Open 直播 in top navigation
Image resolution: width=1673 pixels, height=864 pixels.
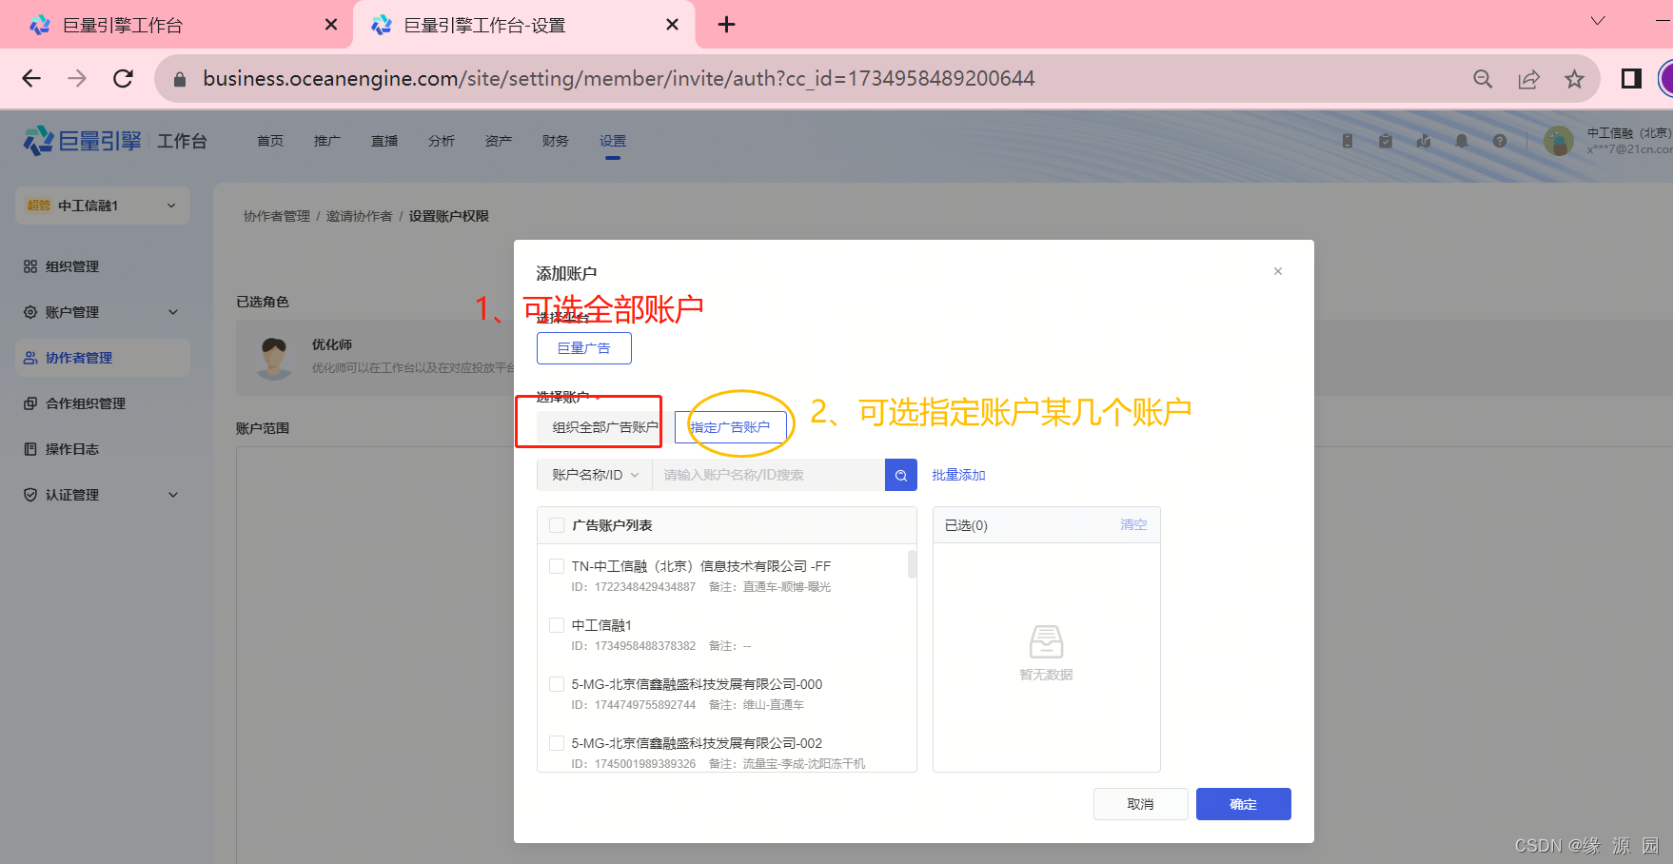tap(384, 141)
